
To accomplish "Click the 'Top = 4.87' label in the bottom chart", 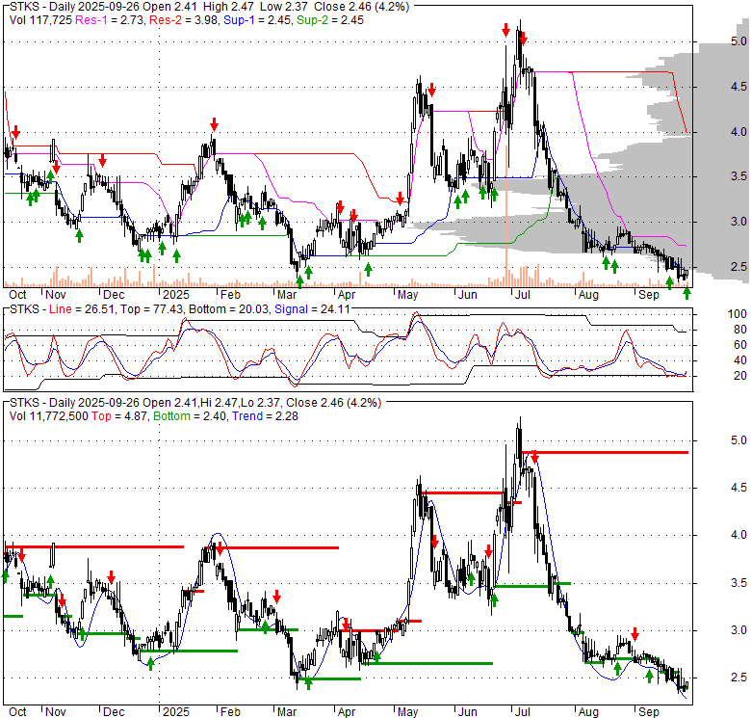I will (120, 416).
